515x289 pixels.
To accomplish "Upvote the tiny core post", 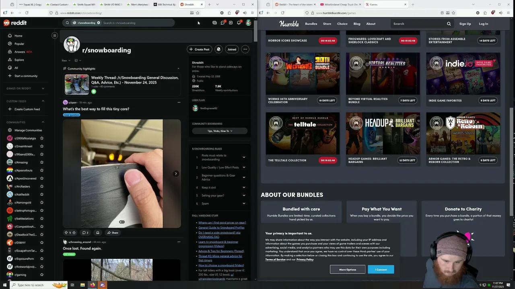I will tap(66, 233).
